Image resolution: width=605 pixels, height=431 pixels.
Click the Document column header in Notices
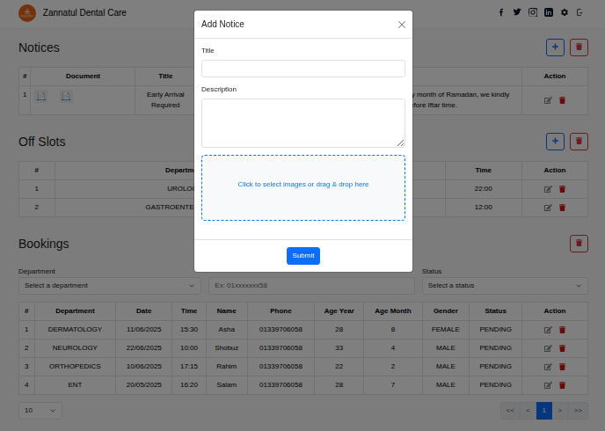[83, 76]
